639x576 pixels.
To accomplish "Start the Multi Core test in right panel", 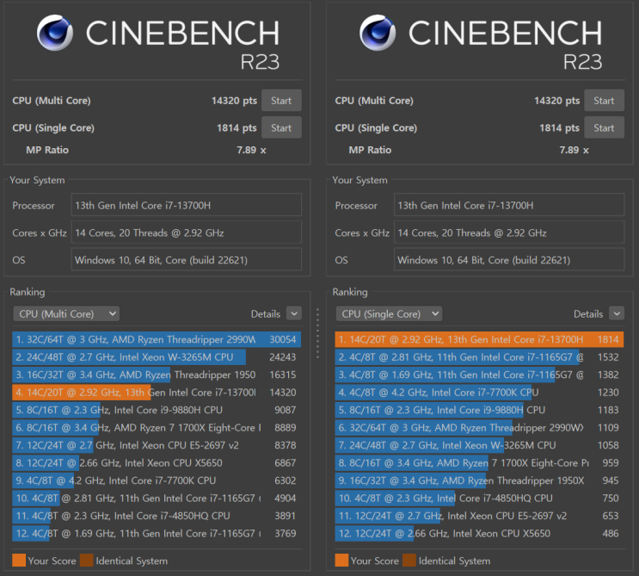I will coord(604,101).
